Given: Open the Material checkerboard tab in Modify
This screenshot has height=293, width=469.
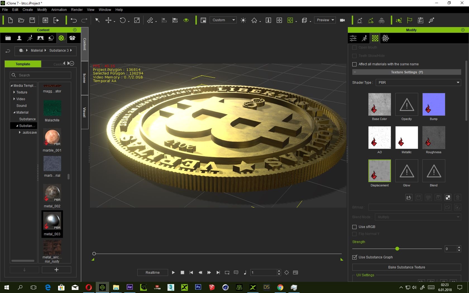Looking at the screenshot, I should point(375,38).
